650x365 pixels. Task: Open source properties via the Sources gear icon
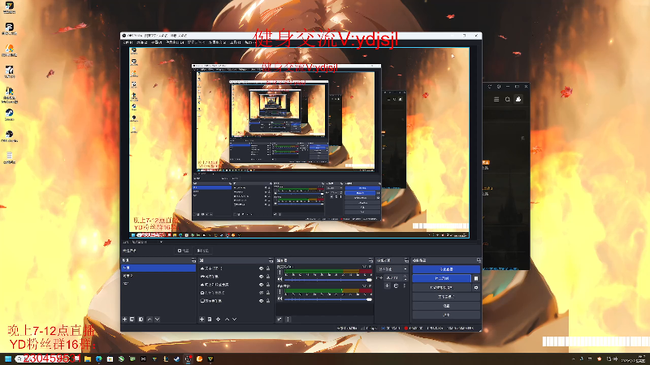point(219,319)
